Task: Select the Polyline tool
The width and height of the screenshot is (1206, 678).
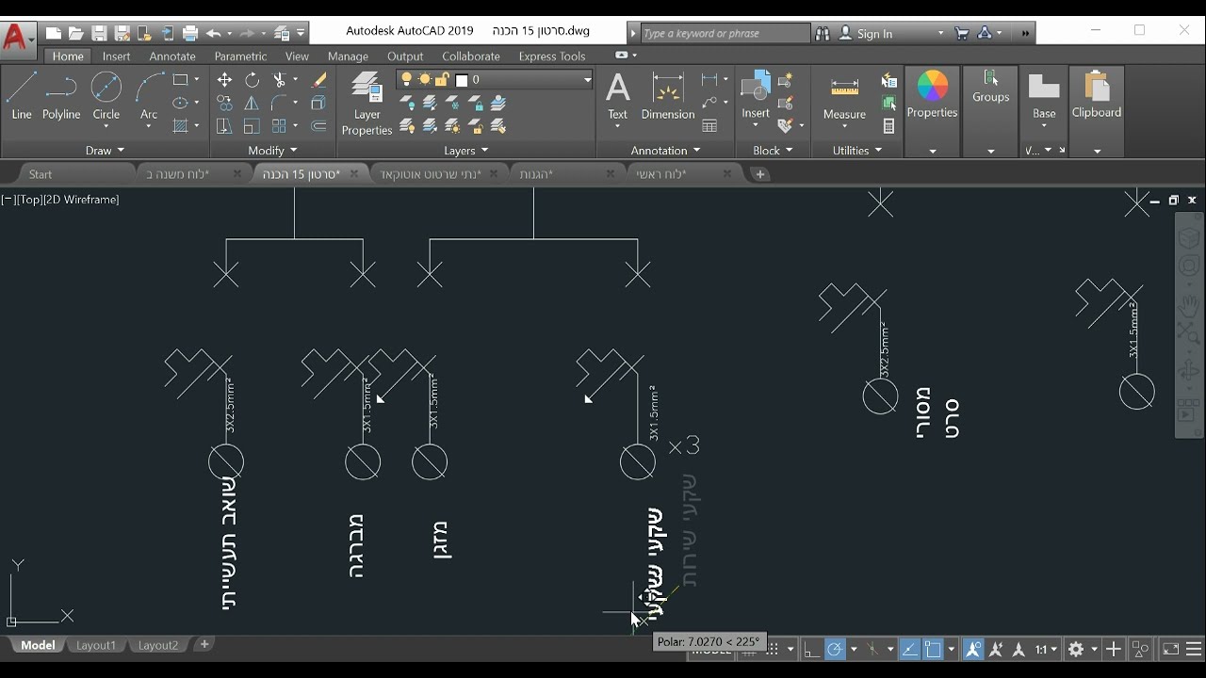Action: pos(61,98)
